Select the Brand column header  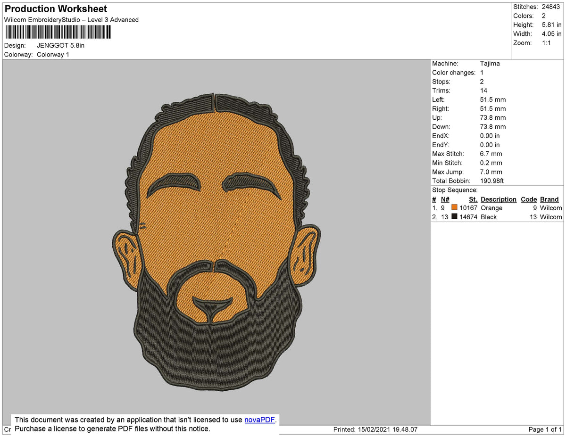click(549, 199)
